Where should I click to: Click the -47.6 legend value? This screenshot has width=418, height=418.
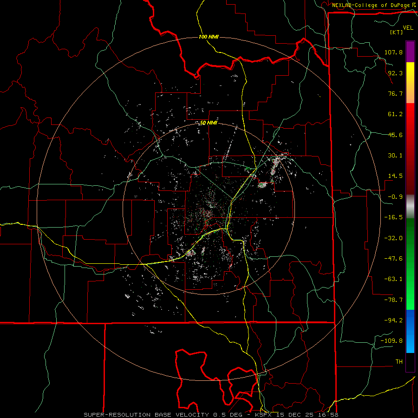point(393,259)
